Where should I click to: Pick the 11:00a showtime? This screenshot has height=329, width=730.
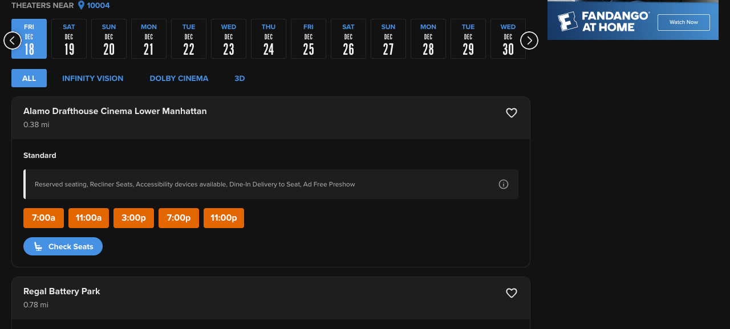[x=88, y=218]
